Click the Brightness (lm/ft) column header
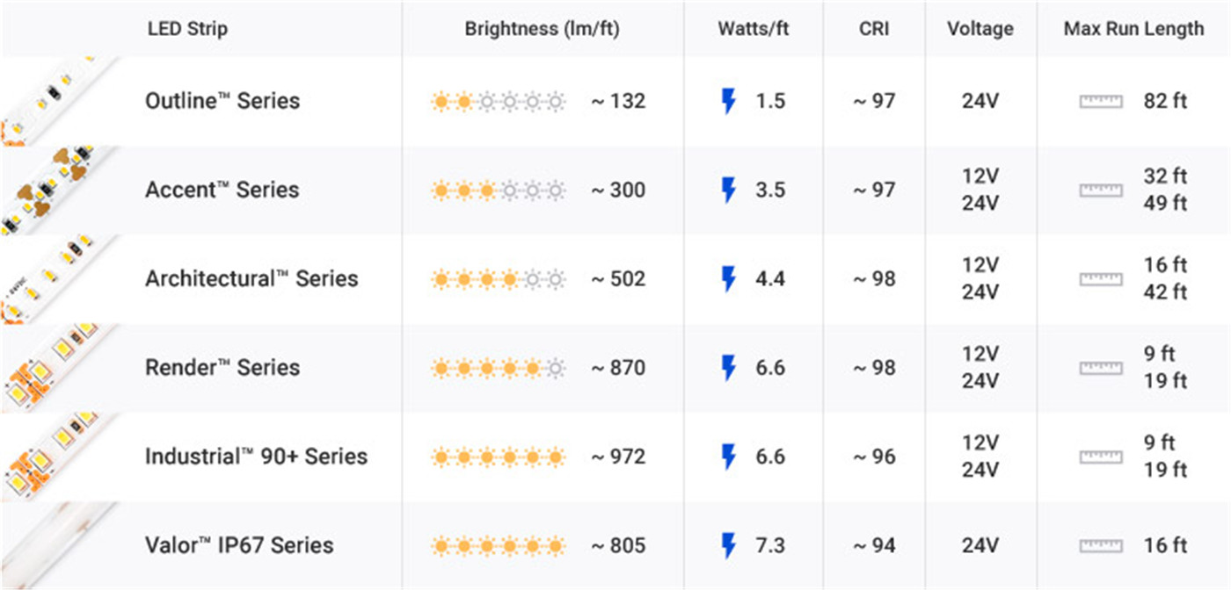The width and height of the screenshot is (1231, 590). [x=542, y=29]
